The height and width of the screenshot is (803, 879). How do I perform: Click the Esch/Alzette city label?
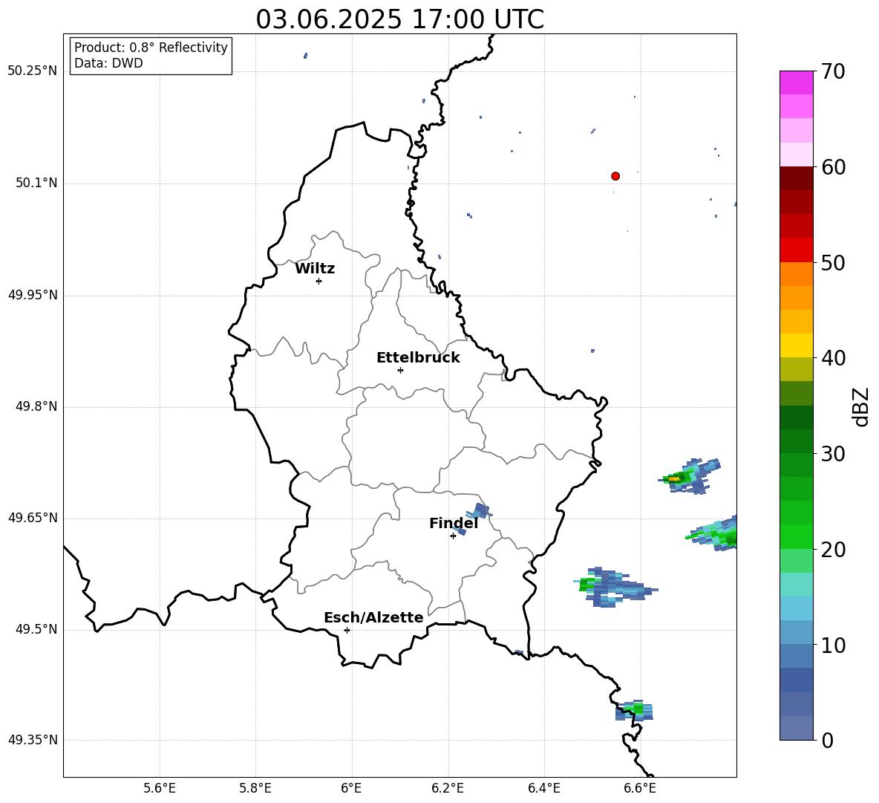(x=373, y=617)
